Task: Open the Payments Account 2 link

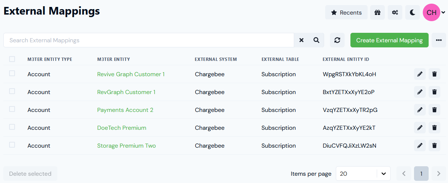Action: click(x=125, y=110)
